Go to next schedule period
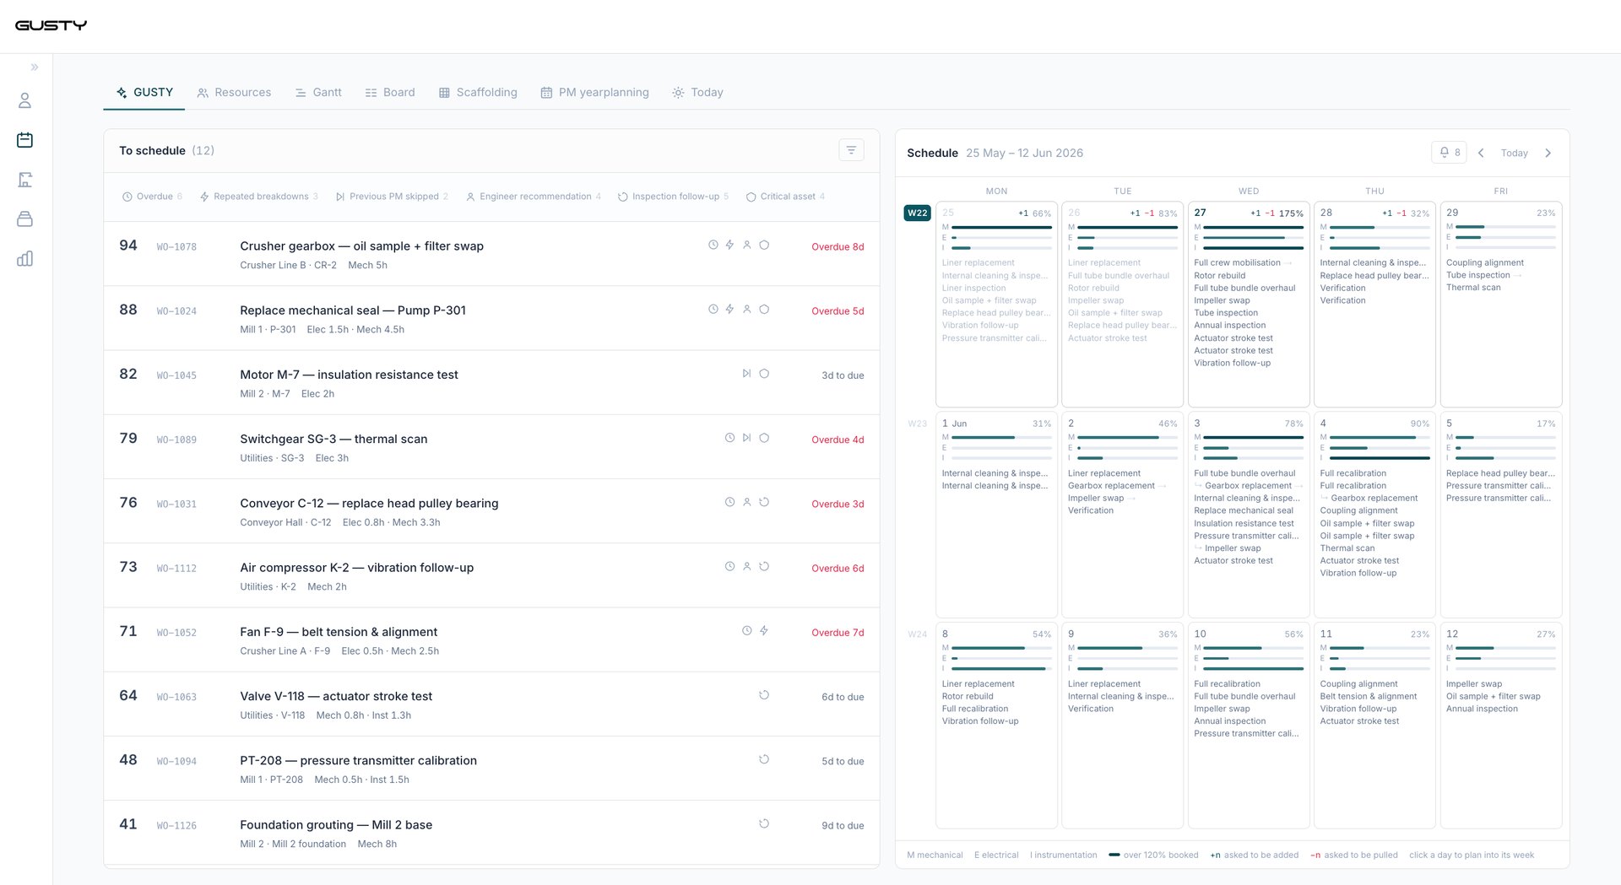The height and width of the screenshot is (885, 1621). pyautogui.click(x=1548, y=153)
